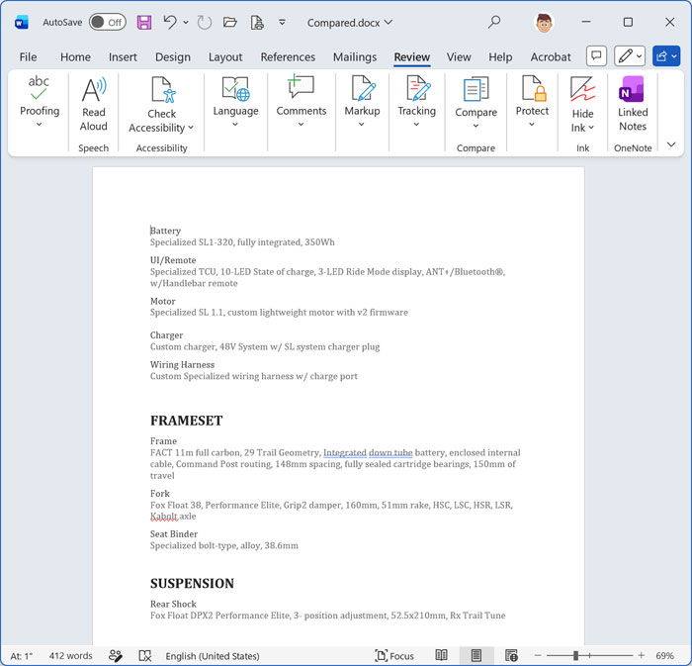This screenshot has height=666, width=692.
Task: Open the References tab
Action: [x=288, y=57]
